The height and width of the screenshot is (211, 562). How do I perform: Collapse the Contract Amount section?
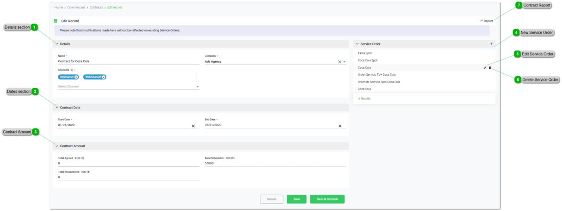coord(57,146)
